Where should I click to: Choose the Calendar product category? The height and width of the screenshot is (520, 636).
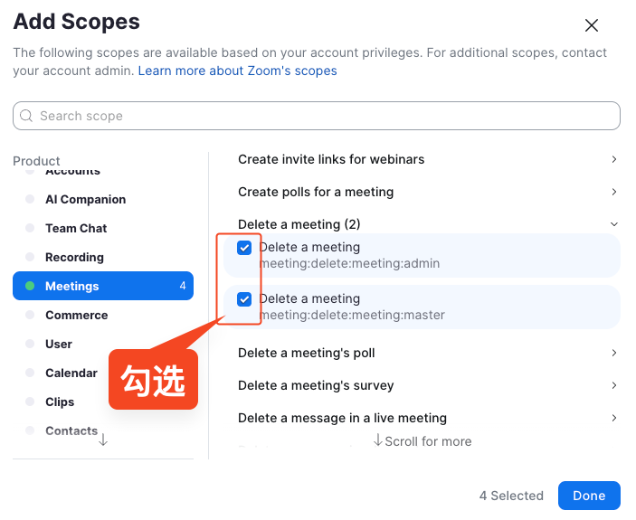[71, 373]
